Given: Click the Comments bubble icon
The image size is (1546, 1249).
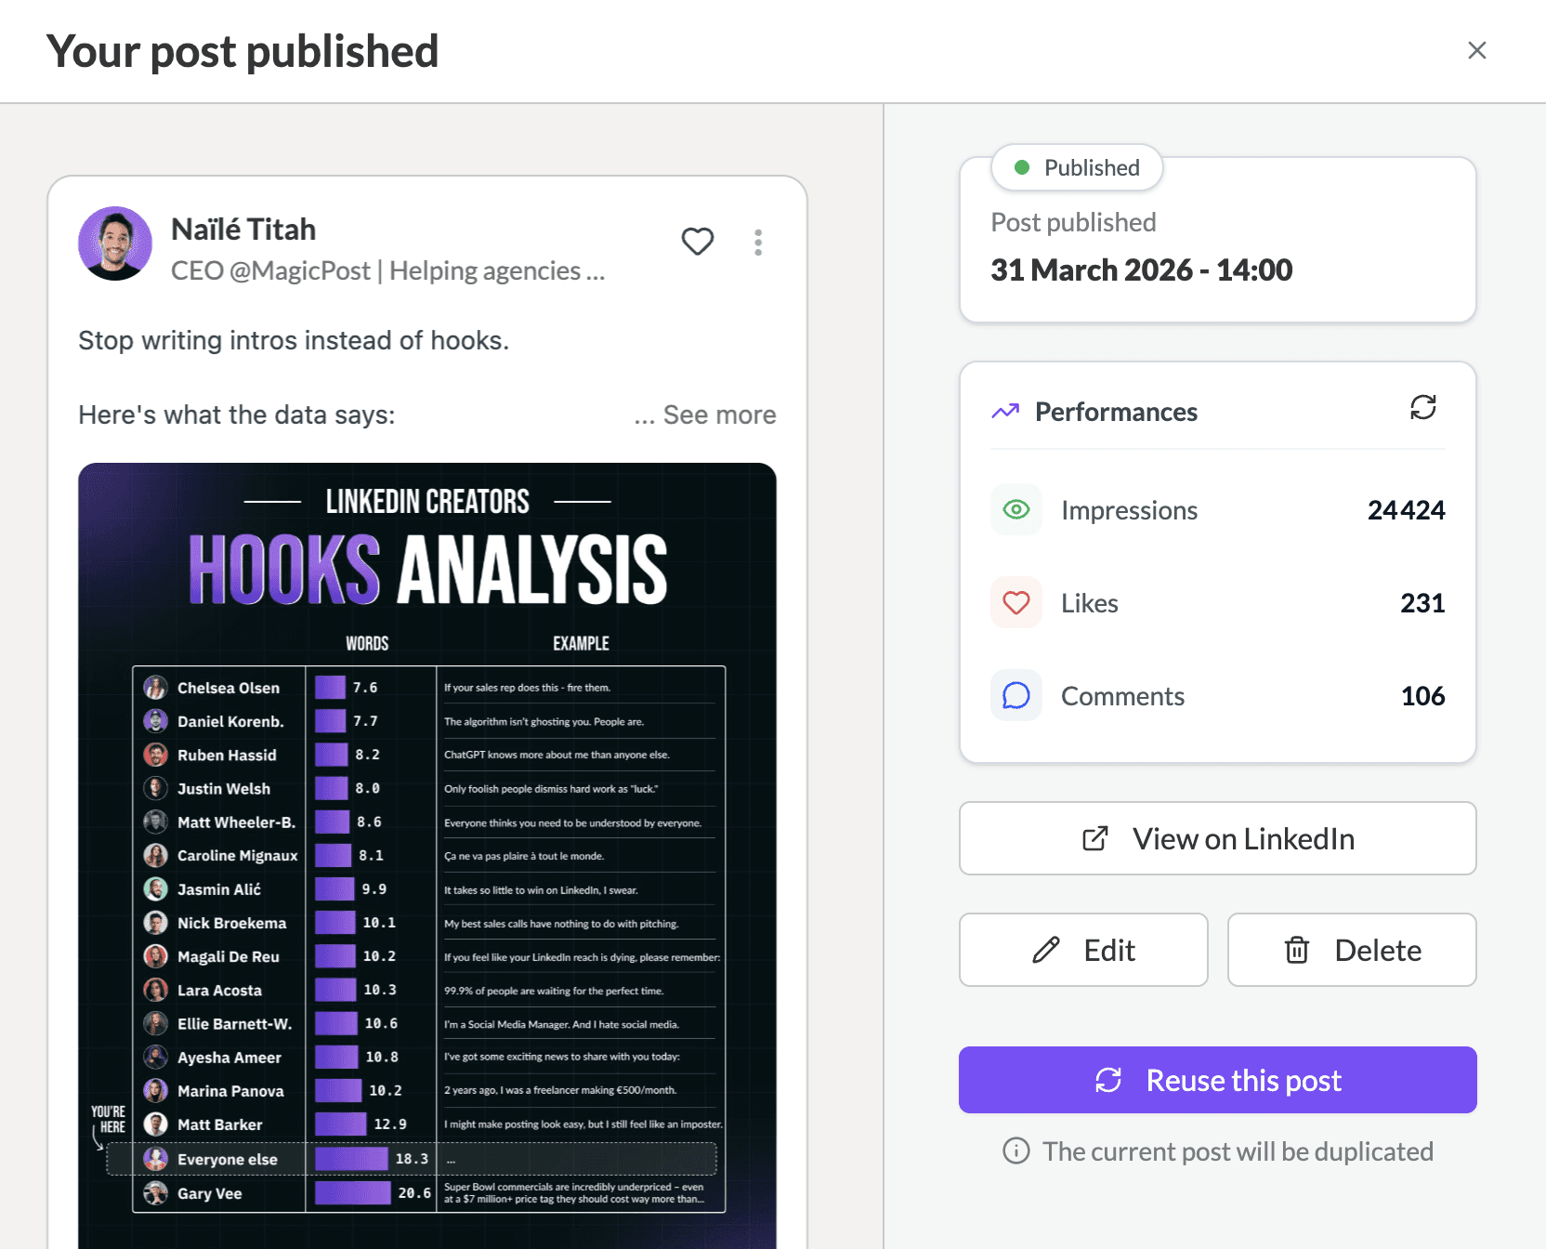Looking at the screenshot, I should click(x=1016, y=695).
